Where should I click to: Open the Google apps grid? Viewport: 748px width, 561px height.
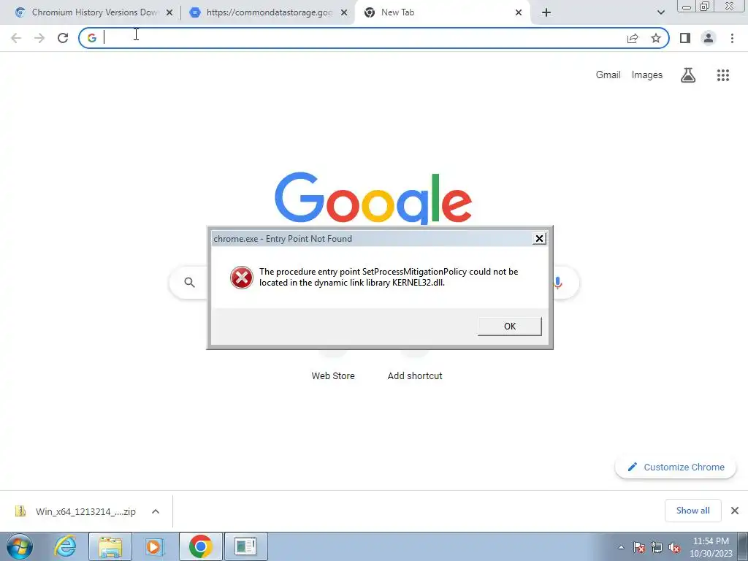tap(723, 75)
